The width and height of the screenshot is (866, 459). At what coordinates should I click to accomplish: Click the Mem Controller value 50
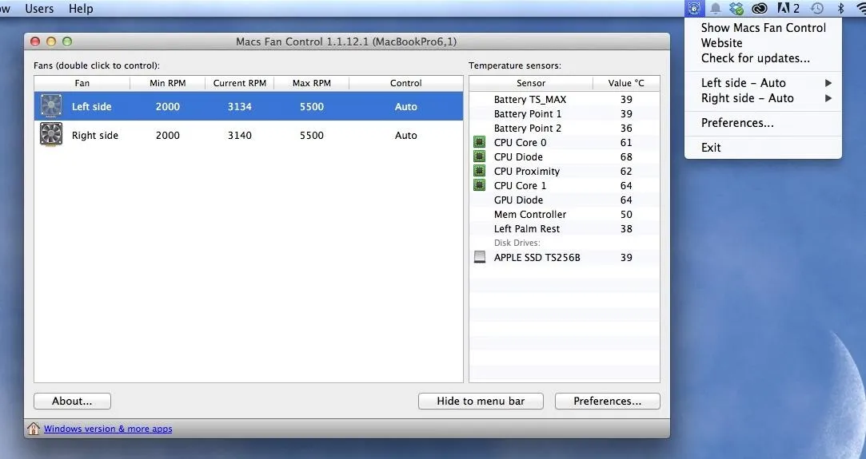pyautogui.click(x=626, y=214)
